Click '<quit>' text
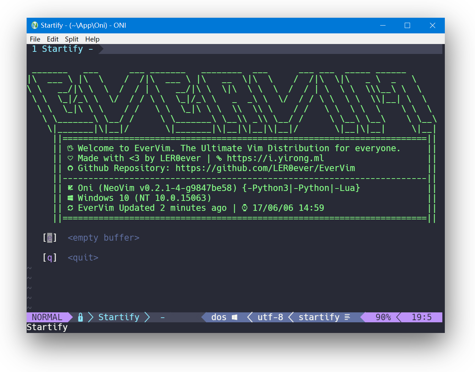 (x=83, y=258)
